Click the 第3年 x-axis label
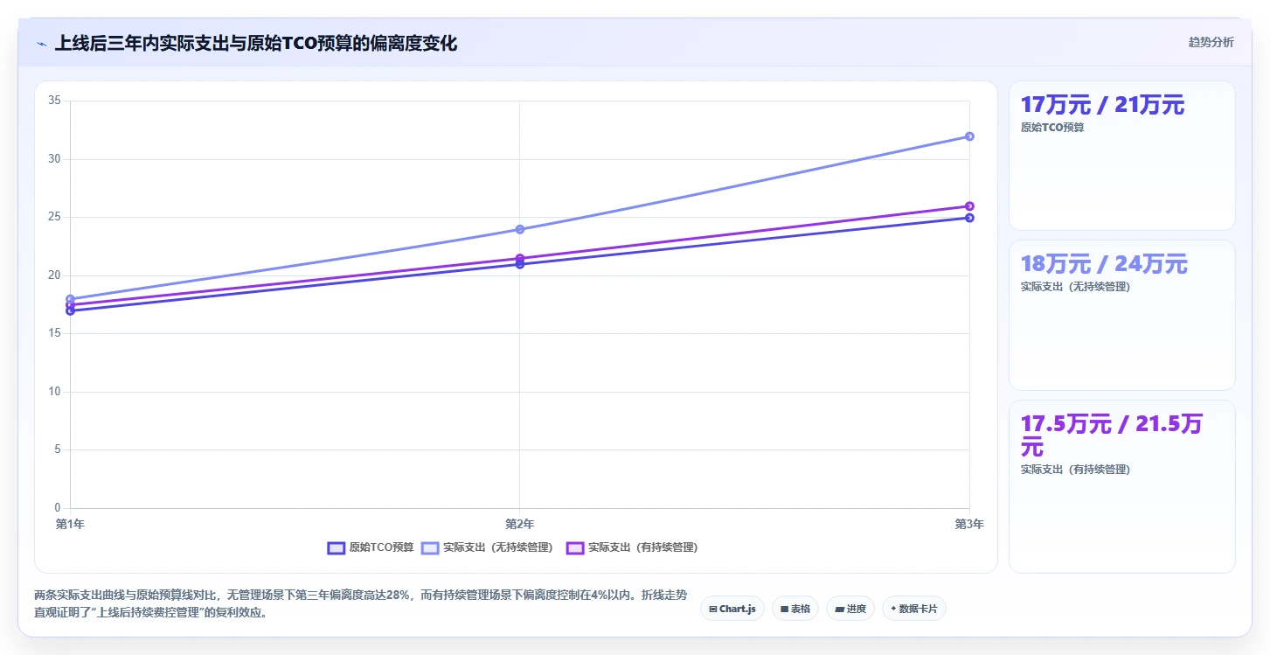Image resolution: width=1270 pixels, height=655 pixels. coord(969,524)
